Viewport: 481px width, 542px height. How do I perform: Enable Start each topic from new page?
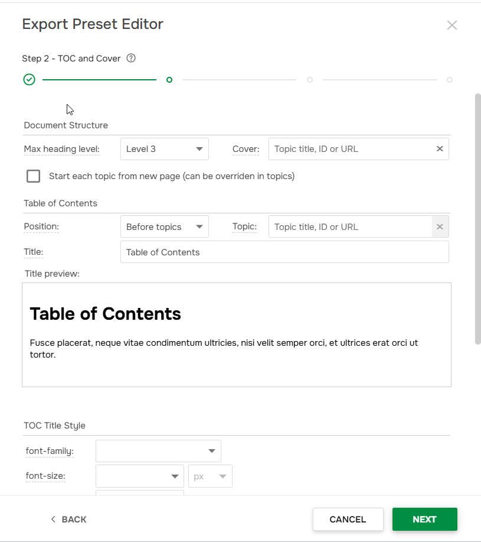34,176
